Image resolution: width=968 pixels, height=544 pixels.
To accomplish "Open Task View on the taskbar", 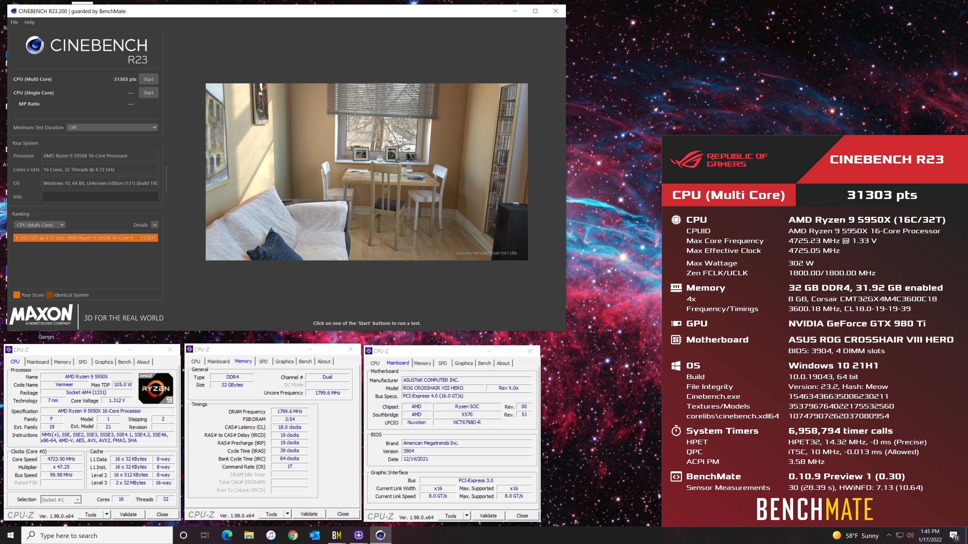I will coord(205,535).
